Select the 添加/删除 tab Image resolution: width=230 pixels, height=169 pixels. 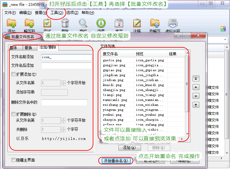pyautogui.click(x=48, y=47)
